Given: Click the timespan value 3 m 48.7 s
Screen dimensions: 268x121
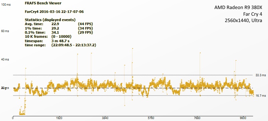Looking at the screenshot, I should [60, 41].
